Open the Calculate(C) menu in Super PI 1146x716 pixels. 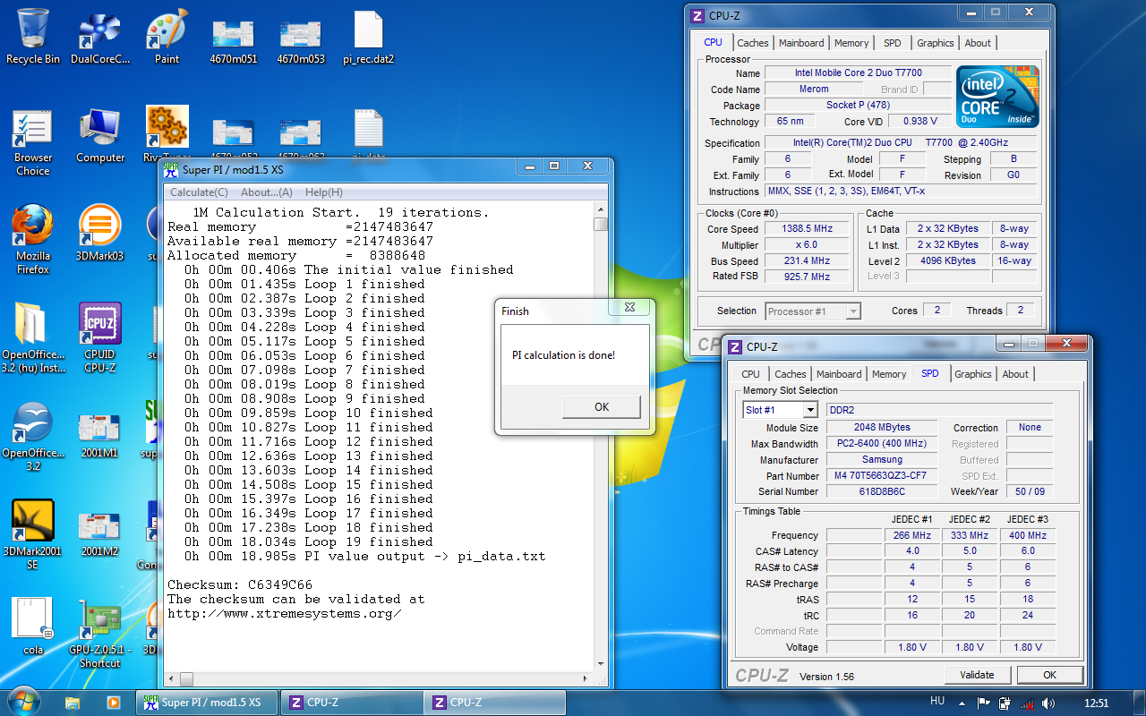tap(199, 192)
